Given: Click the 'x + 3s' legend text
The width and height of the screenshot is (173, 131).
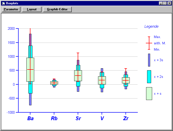Looking at the screenshot, I should pos(159,60).
